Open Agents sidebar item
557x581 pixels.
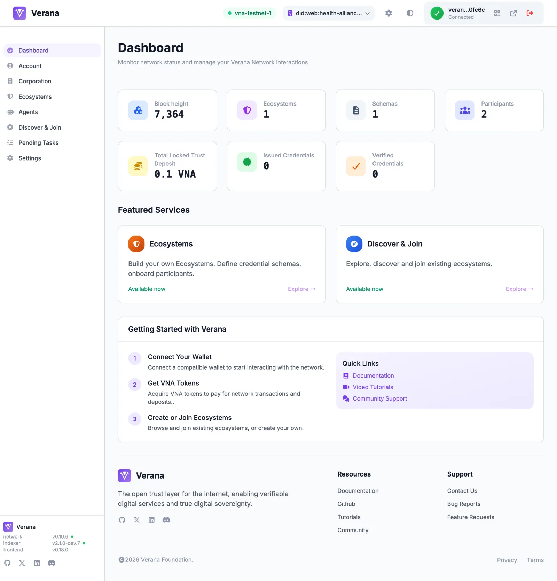tap(52, 112)
